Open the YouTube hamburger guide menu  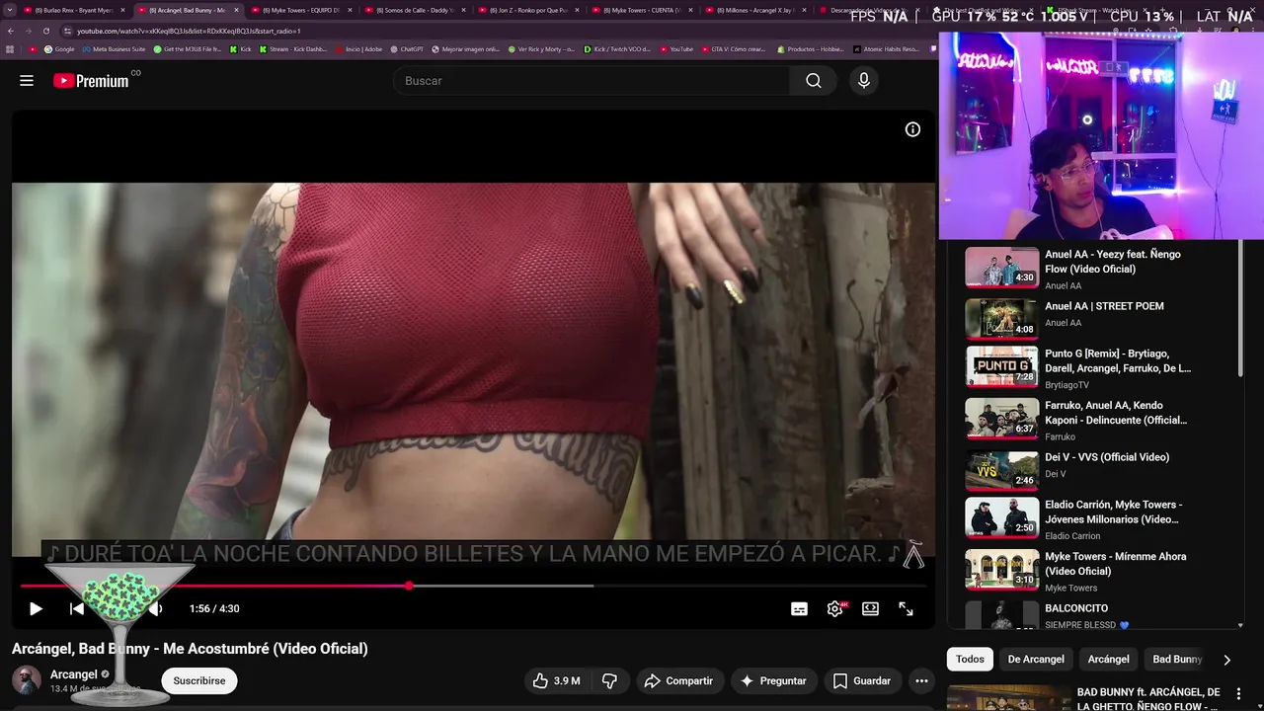point(27,81)
